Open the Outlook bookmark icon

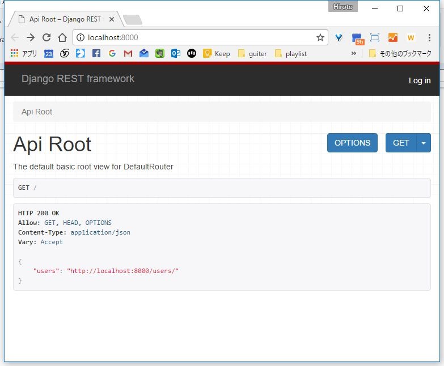point(176,53)
